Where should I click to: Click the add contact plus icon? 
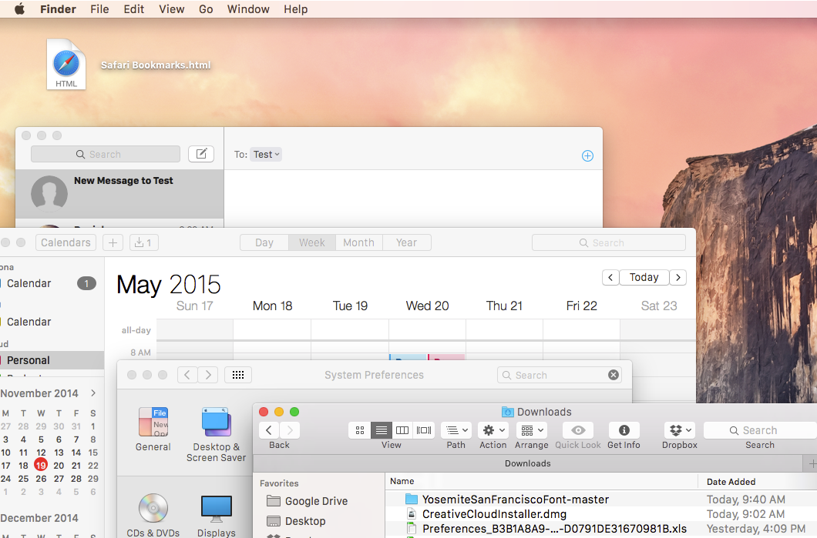[587, 155]
